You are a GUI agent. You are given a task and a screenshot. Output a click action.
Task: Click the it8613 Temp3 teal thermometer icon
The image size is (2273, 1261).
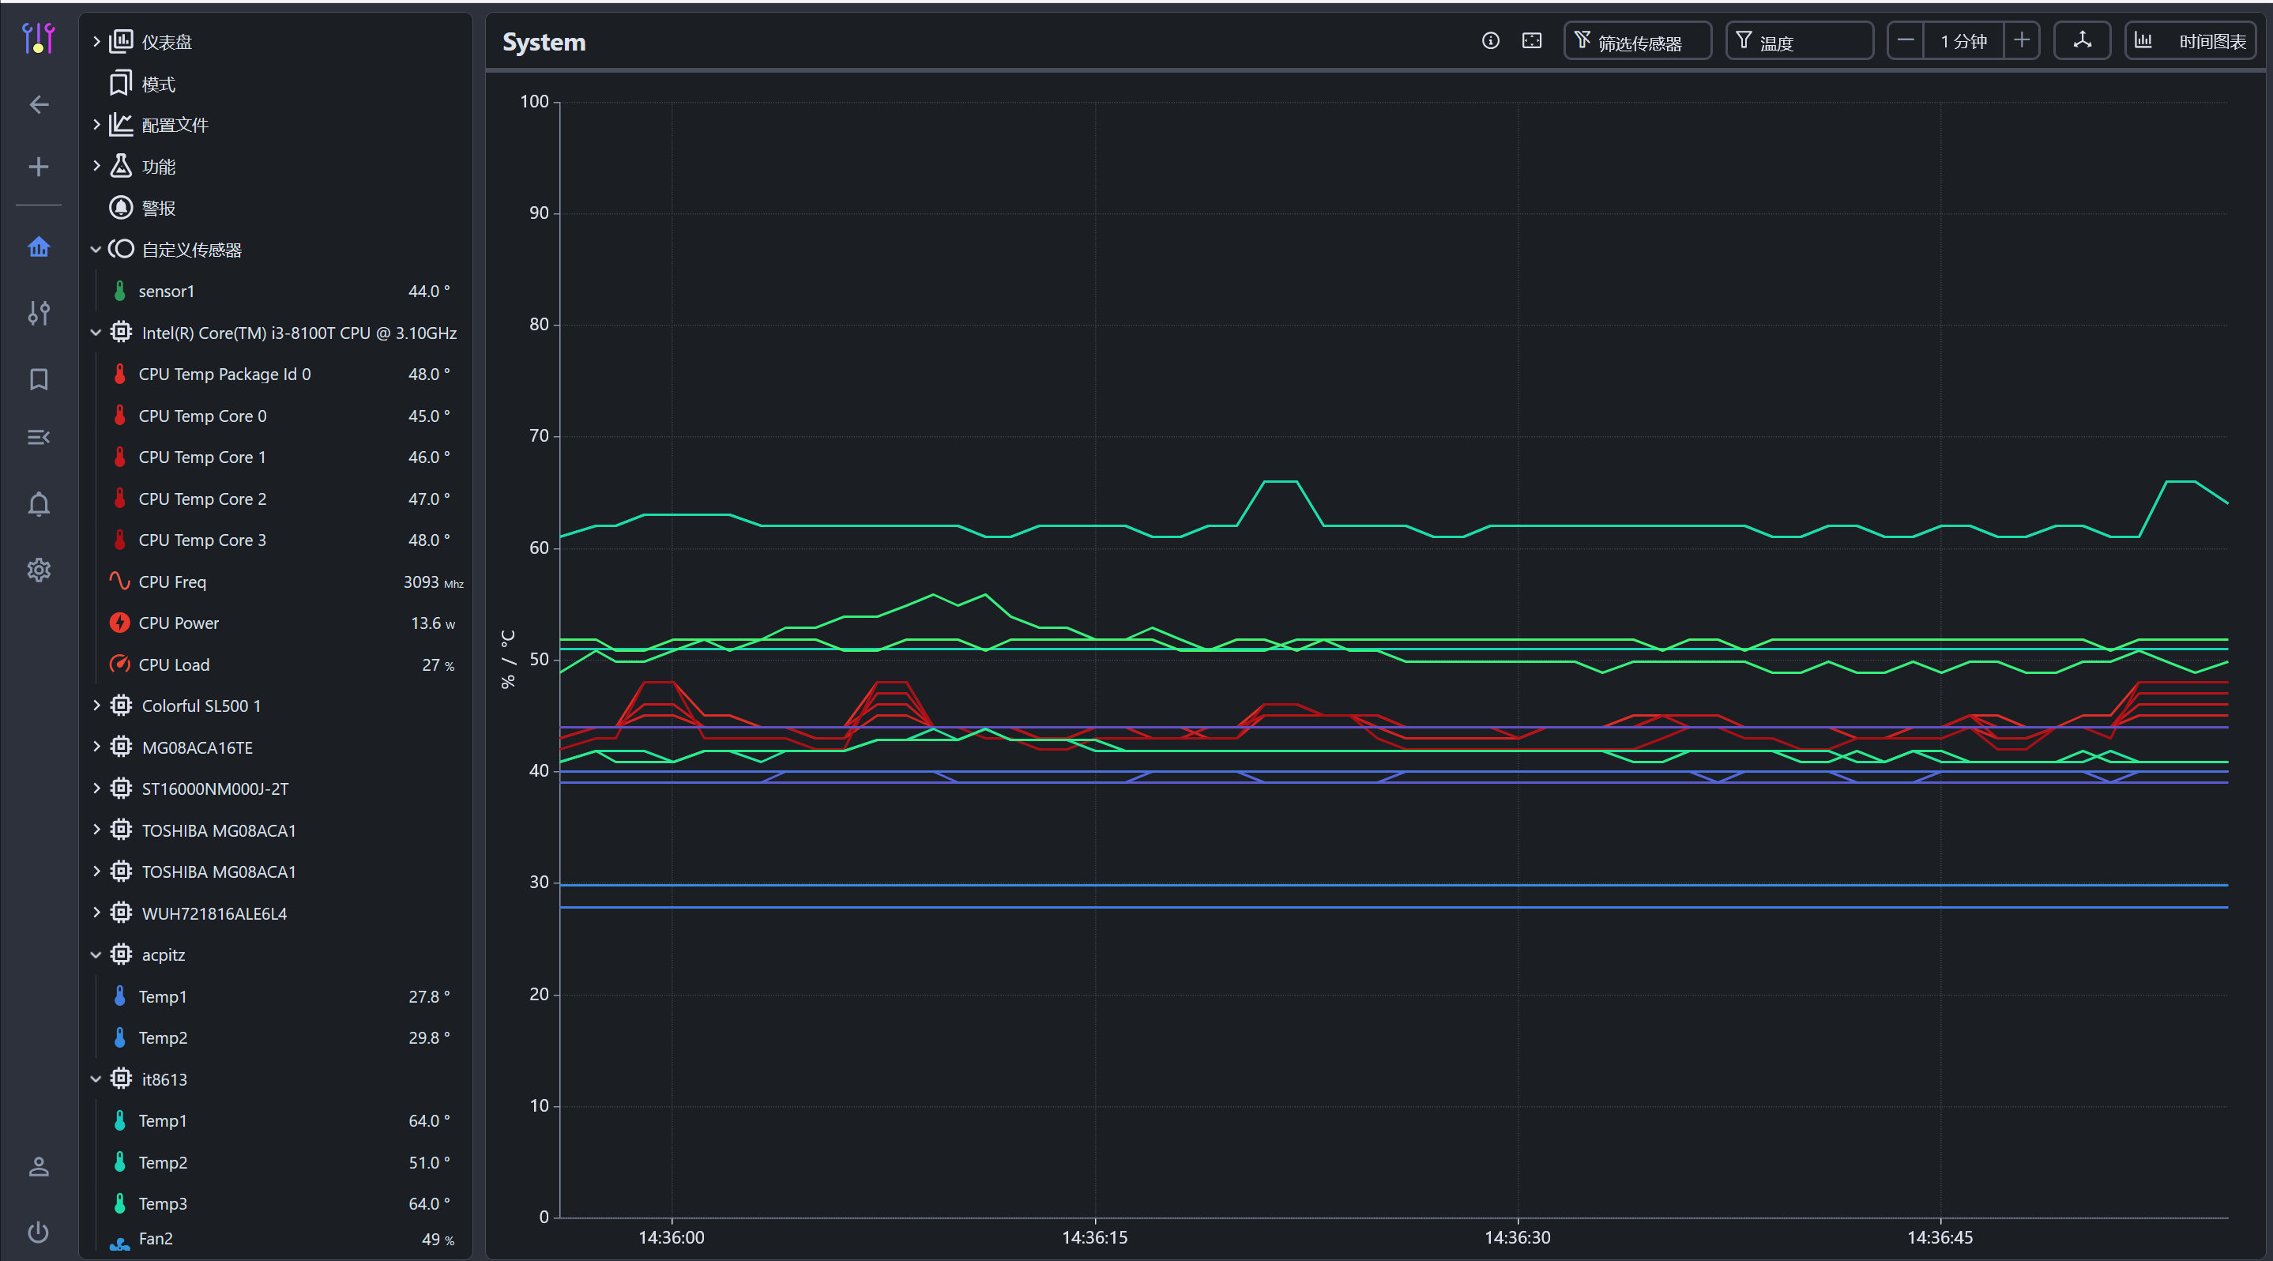pos(120,1203)
